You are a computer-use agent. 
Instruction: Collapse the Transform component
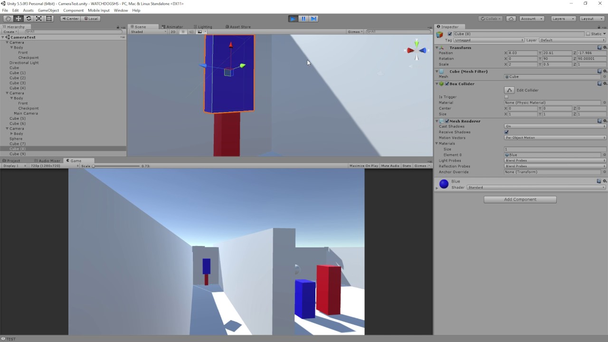[437, 47]
